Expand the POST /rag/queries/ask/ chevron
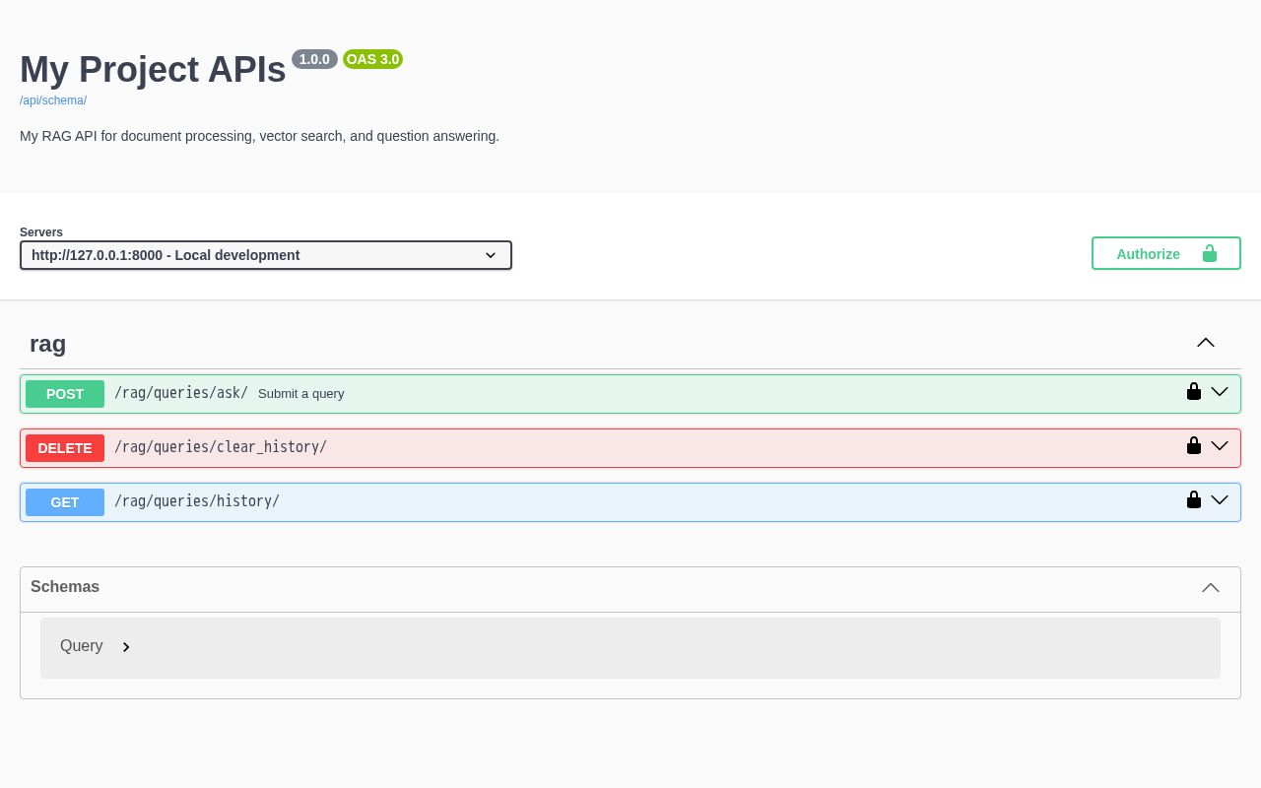Screen dimensions: 1261x788 [x=1220, y=392]
